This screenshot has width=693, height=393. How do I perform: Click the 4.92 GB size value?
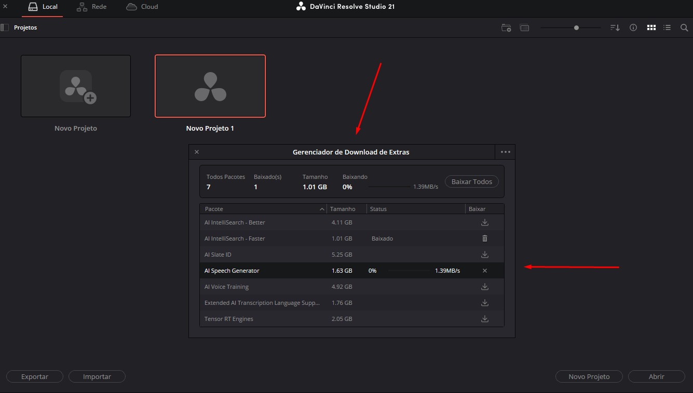coord(342,287)
